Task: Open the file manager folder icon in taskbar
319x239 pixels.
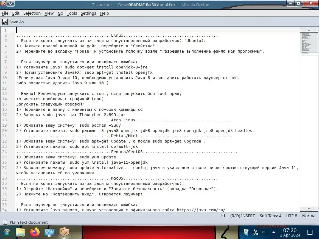Action: point(20,232)
